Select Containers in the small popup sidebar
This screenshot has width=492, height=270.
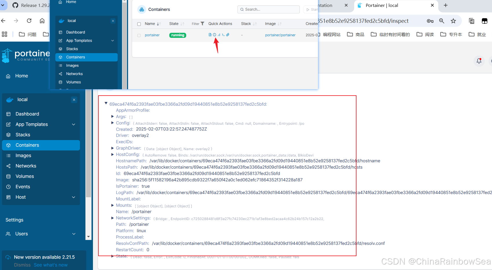[x=86, y=57]
